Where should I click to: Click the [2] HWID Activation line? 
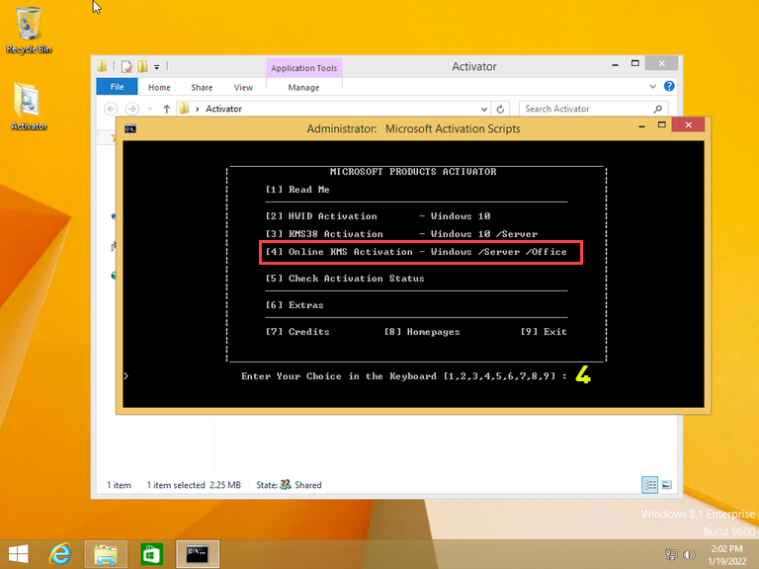379,216
